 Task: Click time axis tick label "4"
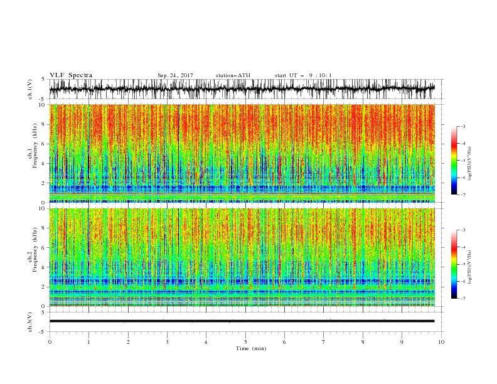tap(206, 342)
